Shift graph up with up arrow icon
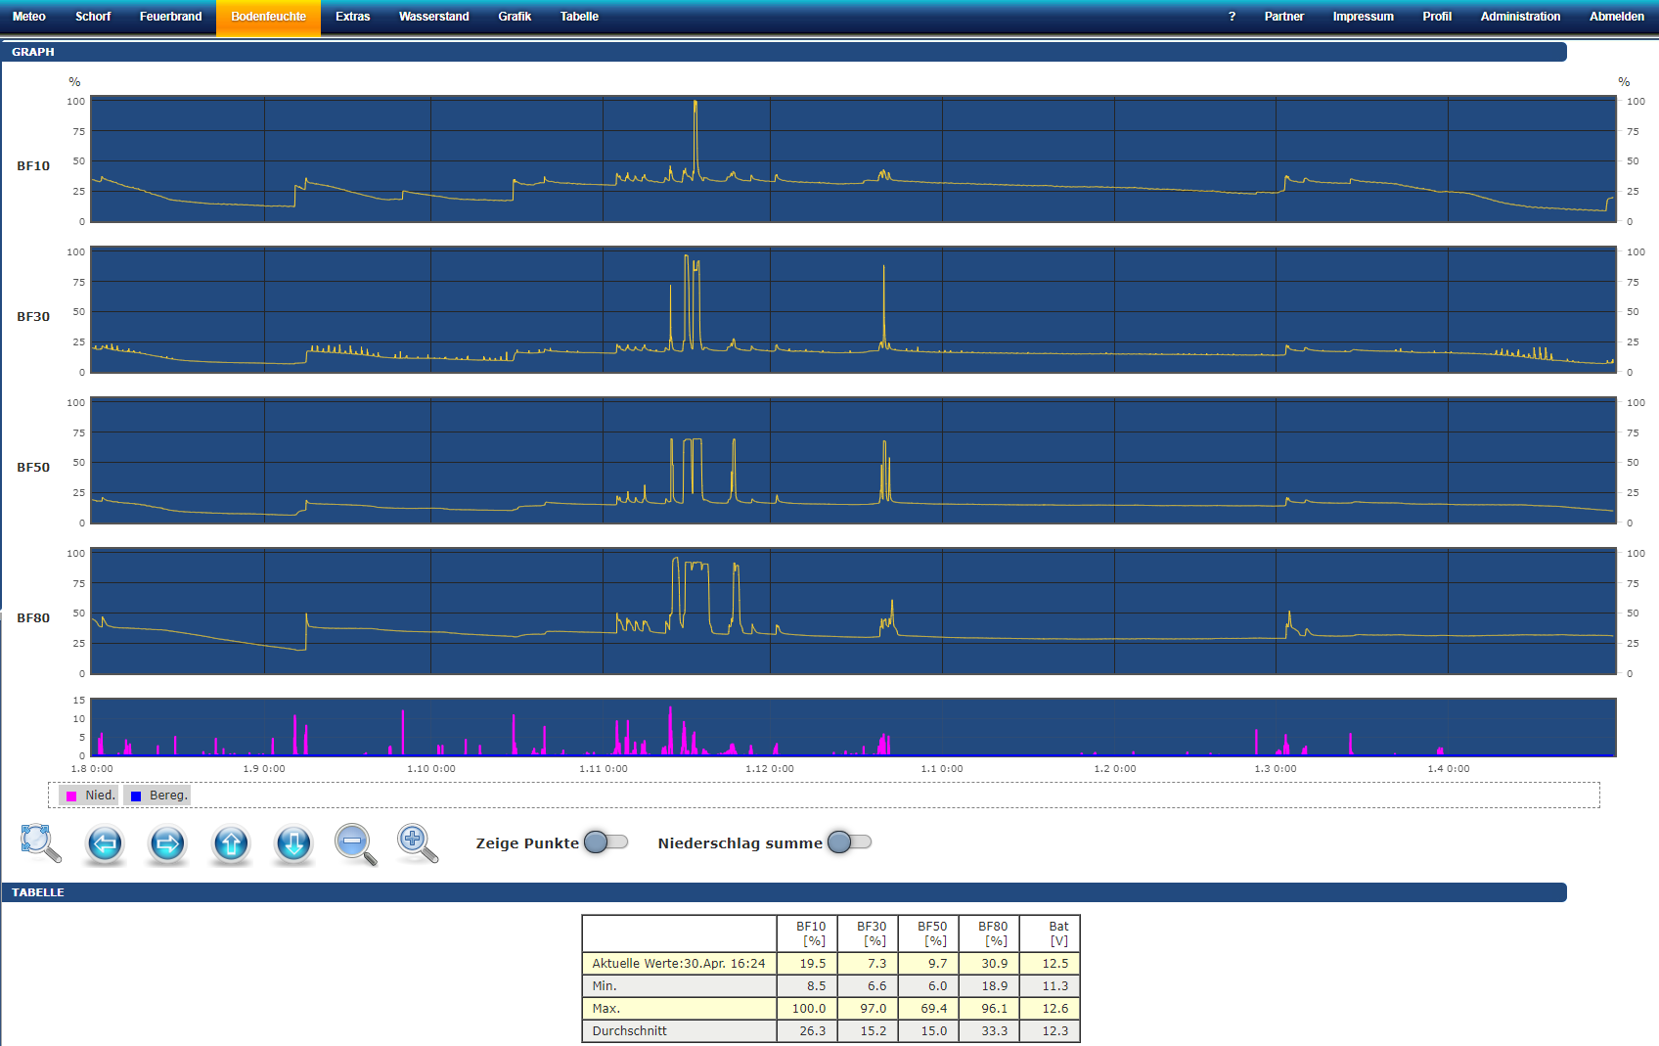Viewport: 1659px width, 1046px height. tap(231, 842)
